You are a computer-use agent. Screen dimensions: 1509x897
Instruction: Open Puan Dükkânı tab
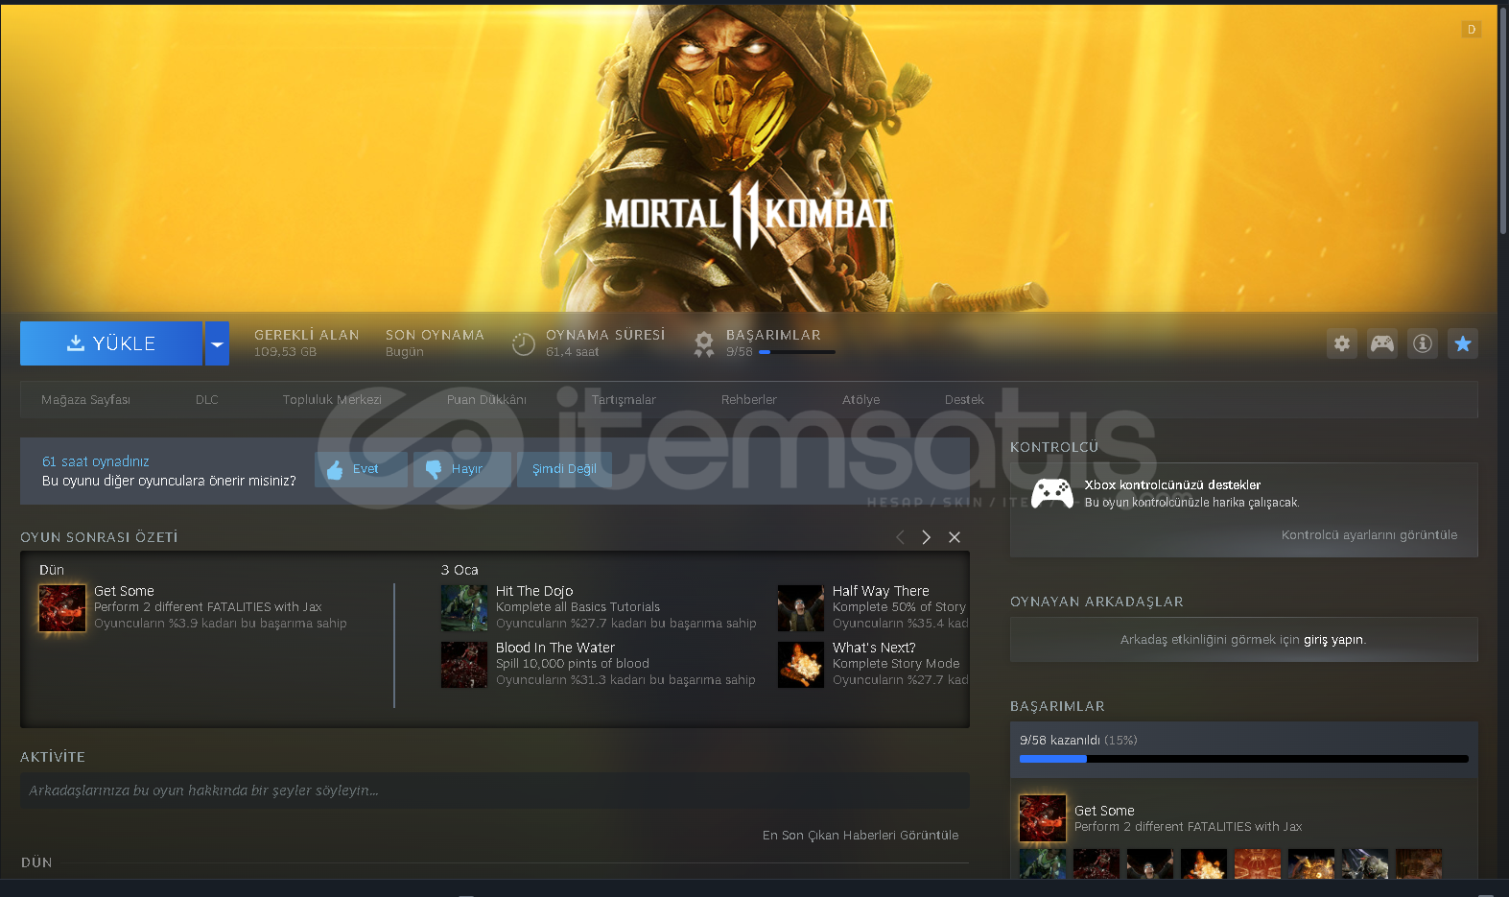click(486, 399)
